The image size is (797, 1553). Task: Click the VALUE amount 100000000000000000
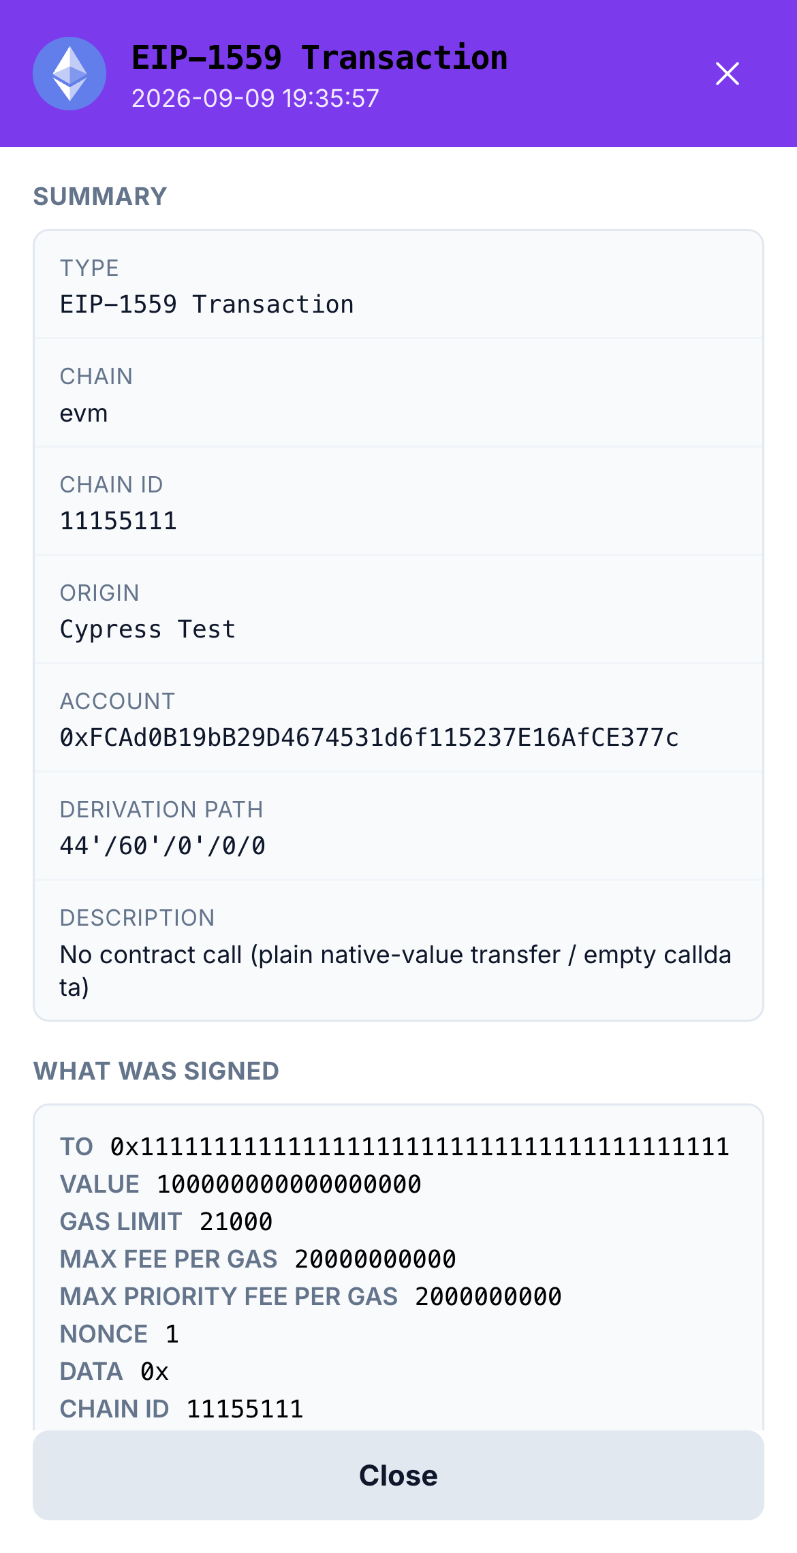289,1185
